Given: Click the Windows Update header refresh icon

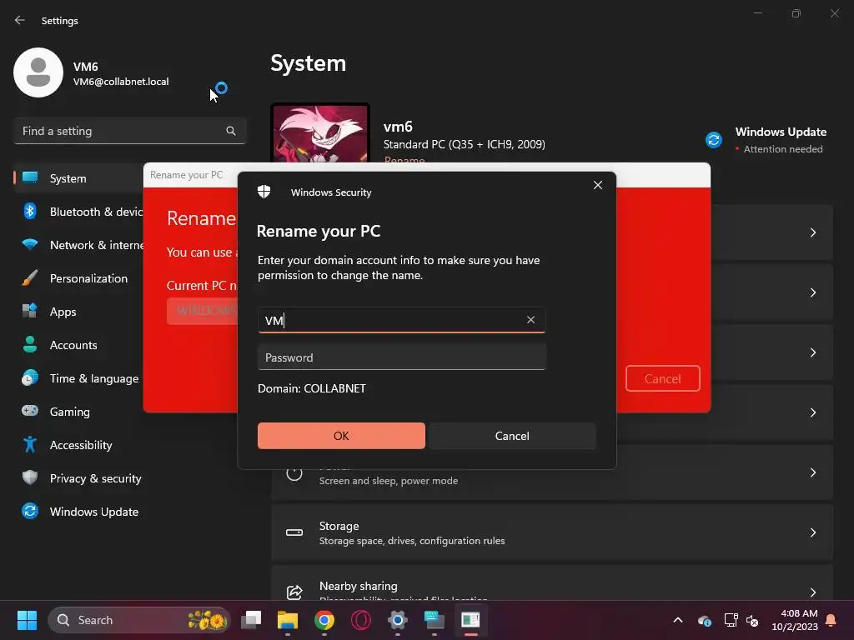Looking at the screenshot, I should tap(714, 140).
